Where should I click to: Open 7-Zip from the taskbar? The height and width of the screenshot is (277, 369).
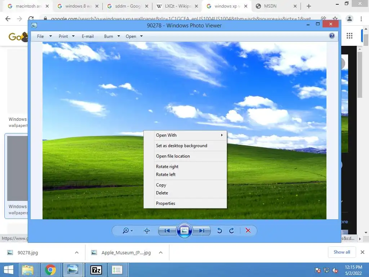coord(96,270)
